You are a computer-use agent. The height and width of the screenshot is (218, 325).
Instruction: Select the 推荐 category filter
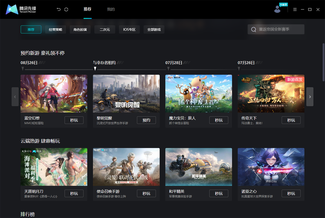31,30
